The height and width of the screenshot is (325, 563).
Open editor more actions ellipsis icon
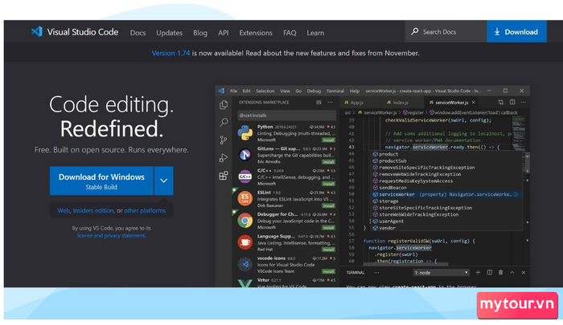click(x=524, y=103)
